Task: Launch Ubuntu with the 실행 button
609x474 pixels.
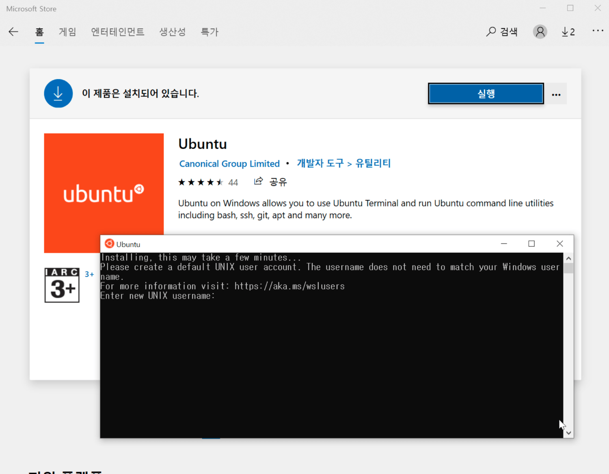Action: 486,94
